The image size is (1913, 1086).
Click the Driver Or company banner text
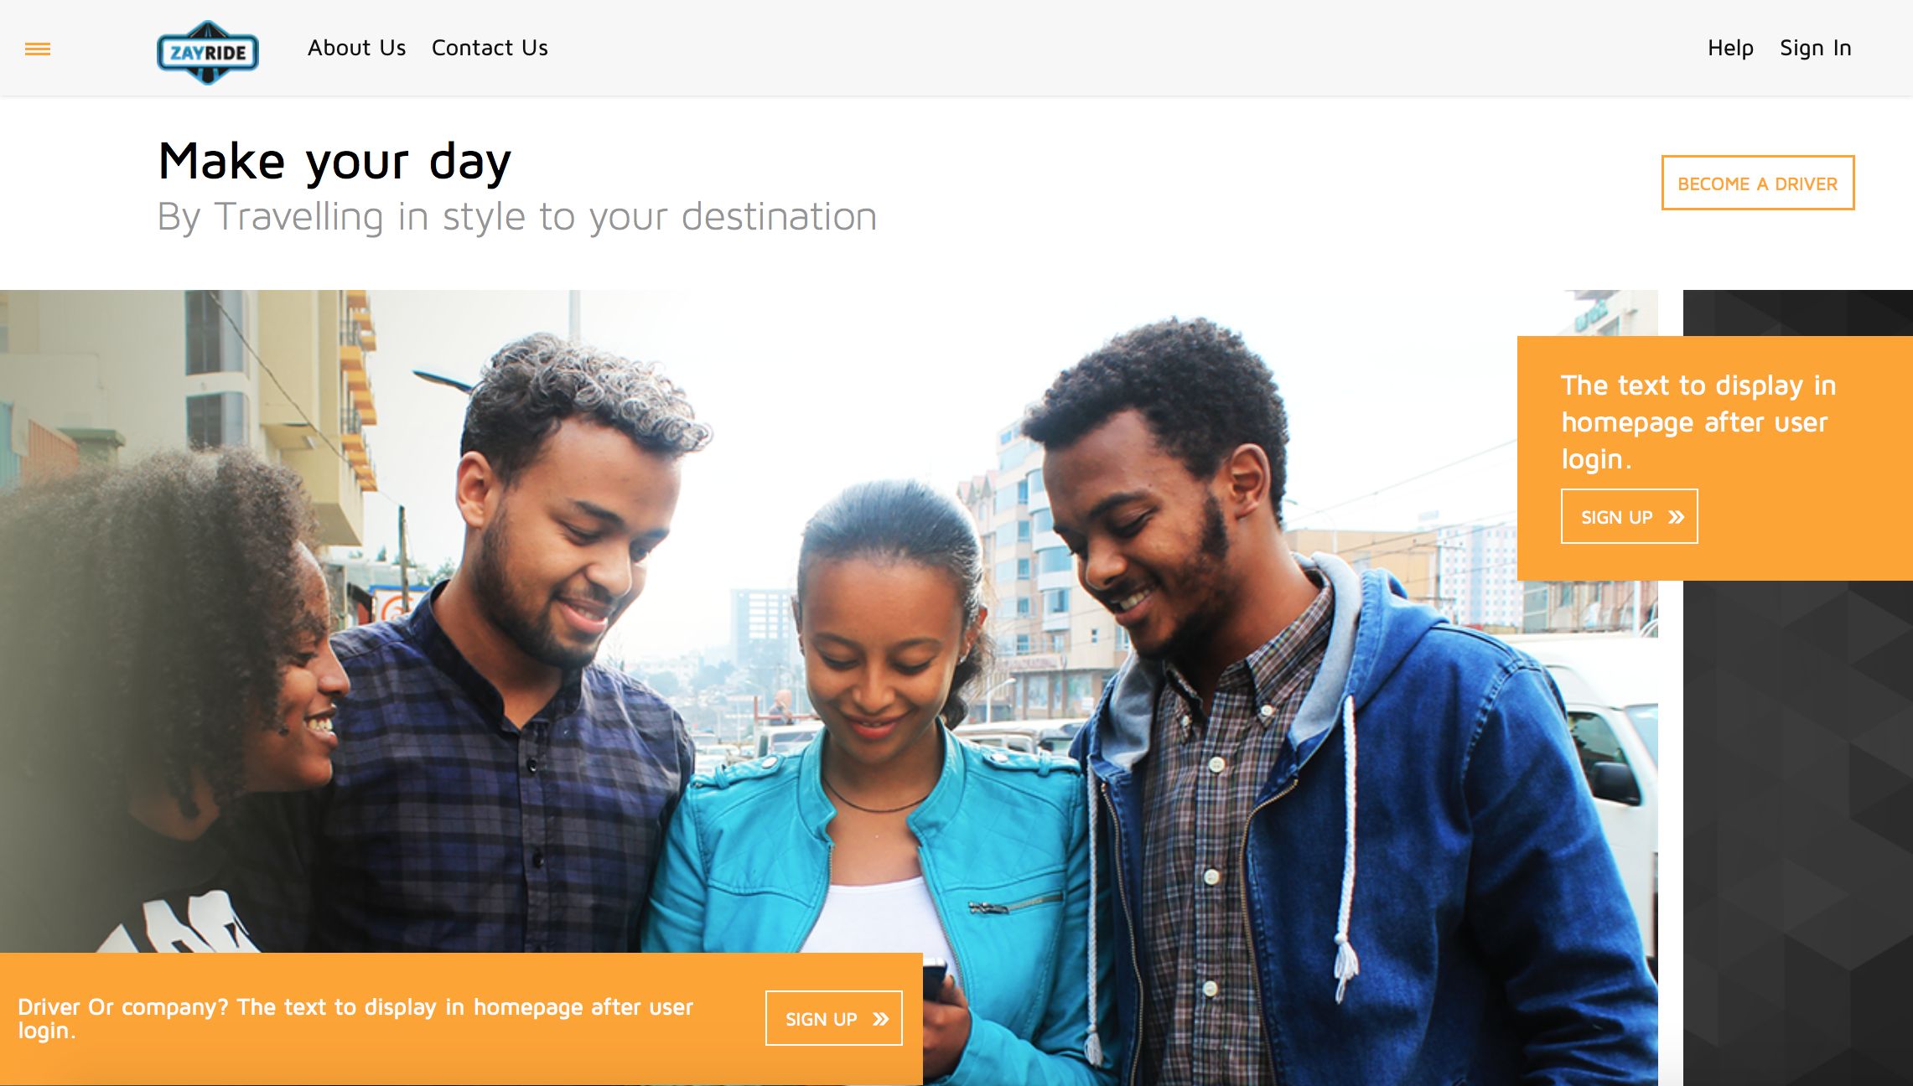coord(355,1018)
